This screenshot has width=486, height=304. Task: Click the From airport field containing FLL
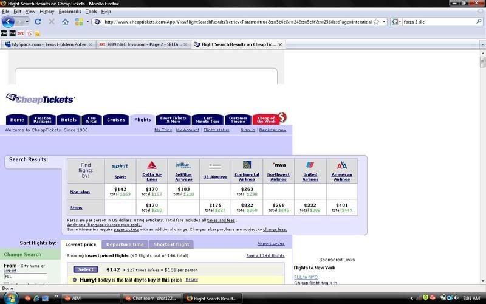pyautogui.click(x=26, y=277)
